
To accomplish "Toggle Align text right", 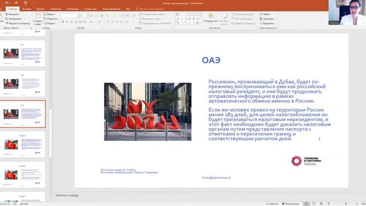I will pyautogui.click(x=117, y=22).
